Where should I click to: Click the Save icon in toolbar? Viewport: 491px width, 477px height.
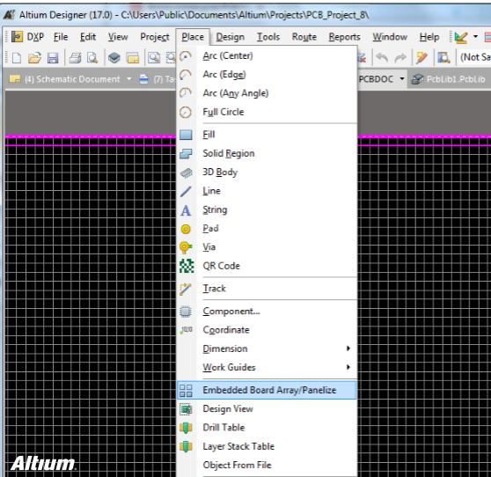pos(53,58)
